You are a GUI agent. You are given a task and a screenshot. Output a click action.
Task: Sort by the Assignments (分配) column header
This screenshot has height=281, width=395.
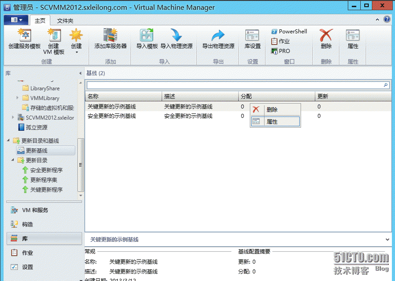coord(277,96)
